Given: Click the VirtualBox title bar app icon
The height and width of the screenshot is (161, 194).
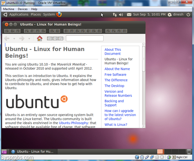Looking at the screenshot, I should (3, 3).
